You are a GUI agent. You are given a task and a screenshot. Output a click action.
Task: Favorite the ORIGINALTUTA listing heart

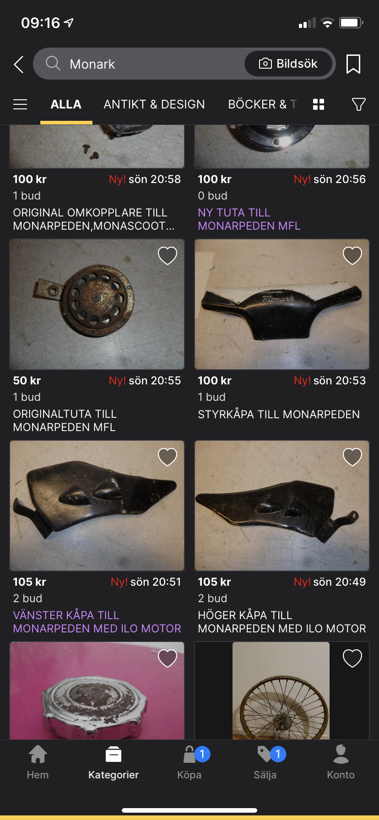(x=168, y=256)
